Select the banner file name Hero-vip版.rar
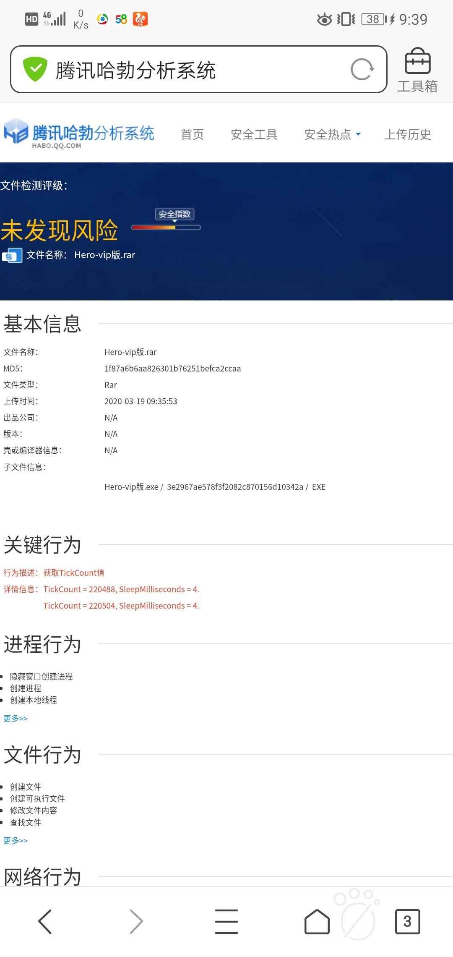Image resolution: width=453 pixels, height=957 pixels. coord(105,255)
